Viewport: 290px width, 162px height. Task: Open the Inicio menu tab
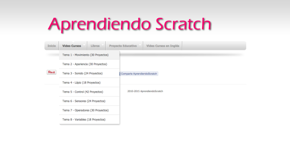(x=52, y=46)
